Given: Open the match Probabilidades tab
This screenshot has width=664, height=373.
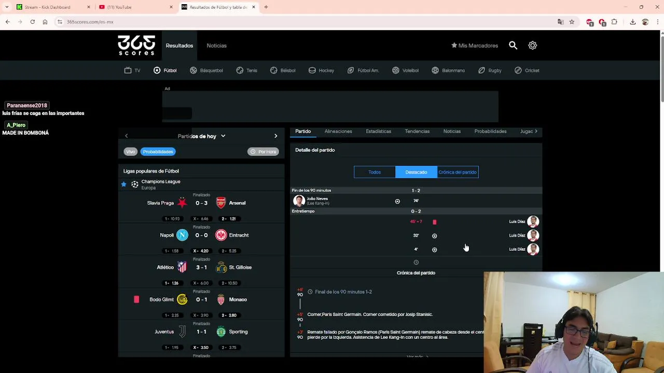Looking at the screenshot, I should (x=490, y=132).
